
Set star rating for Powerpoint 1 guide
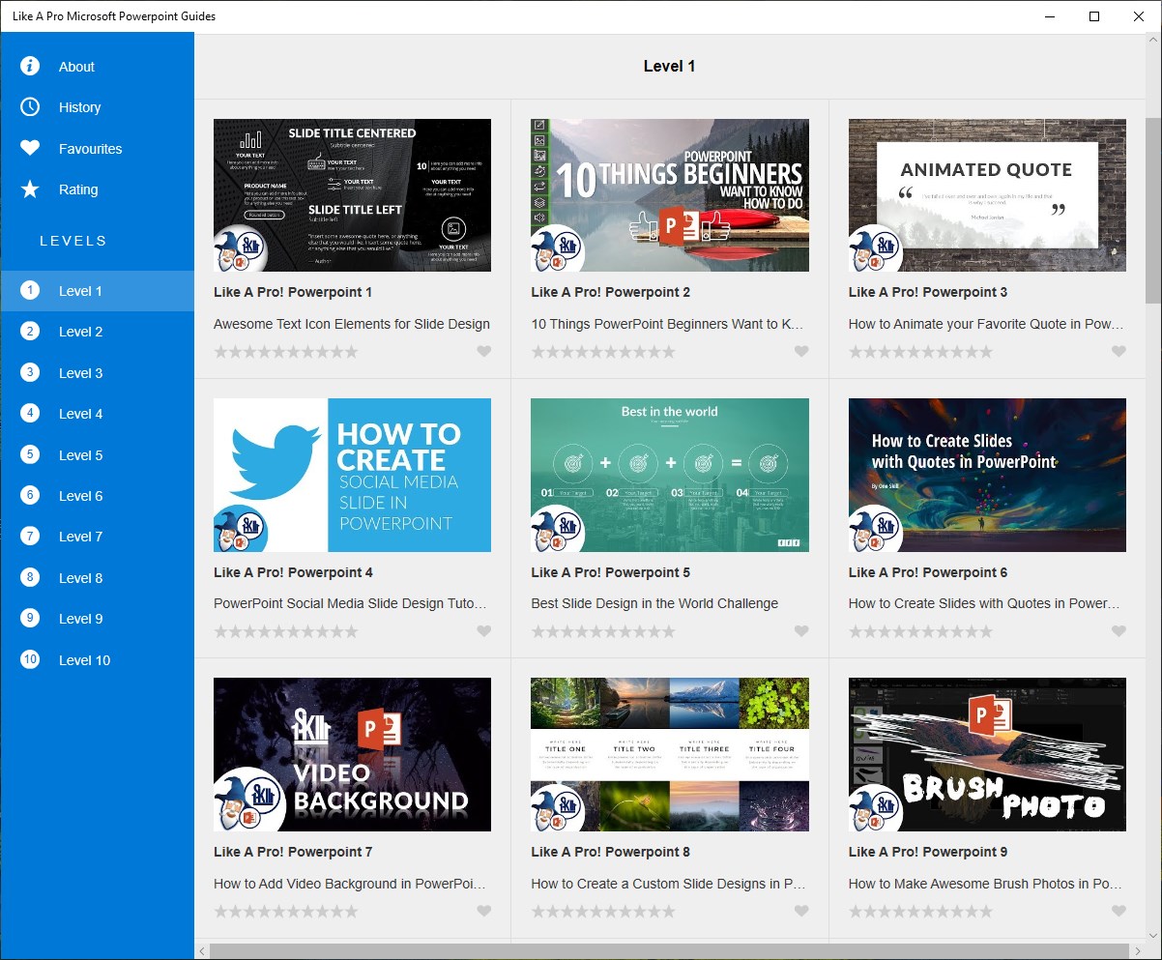[286, 352]
